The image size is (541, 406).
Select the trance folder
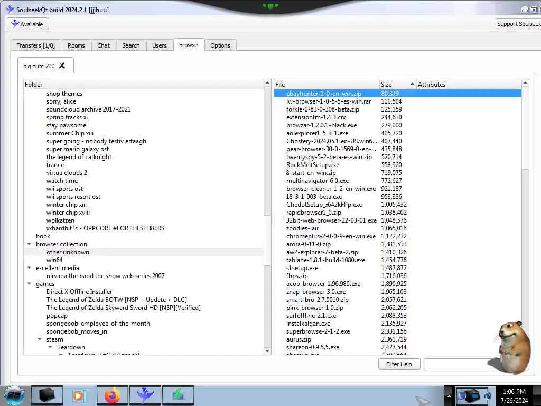(55, 165)
